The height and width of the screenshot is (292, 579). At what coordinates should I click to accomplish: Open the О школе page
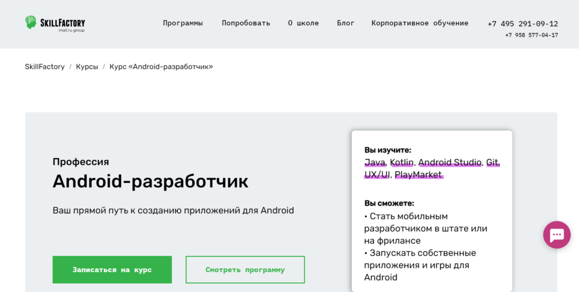click(x=303, y=23)
